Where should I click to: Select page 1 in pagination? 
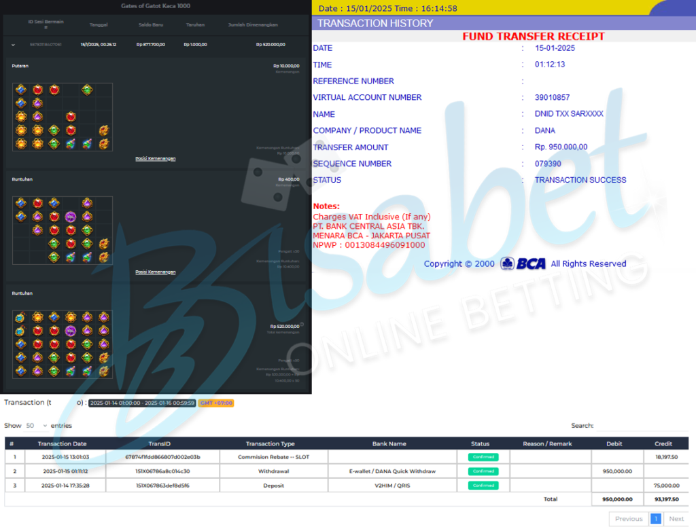656,519
